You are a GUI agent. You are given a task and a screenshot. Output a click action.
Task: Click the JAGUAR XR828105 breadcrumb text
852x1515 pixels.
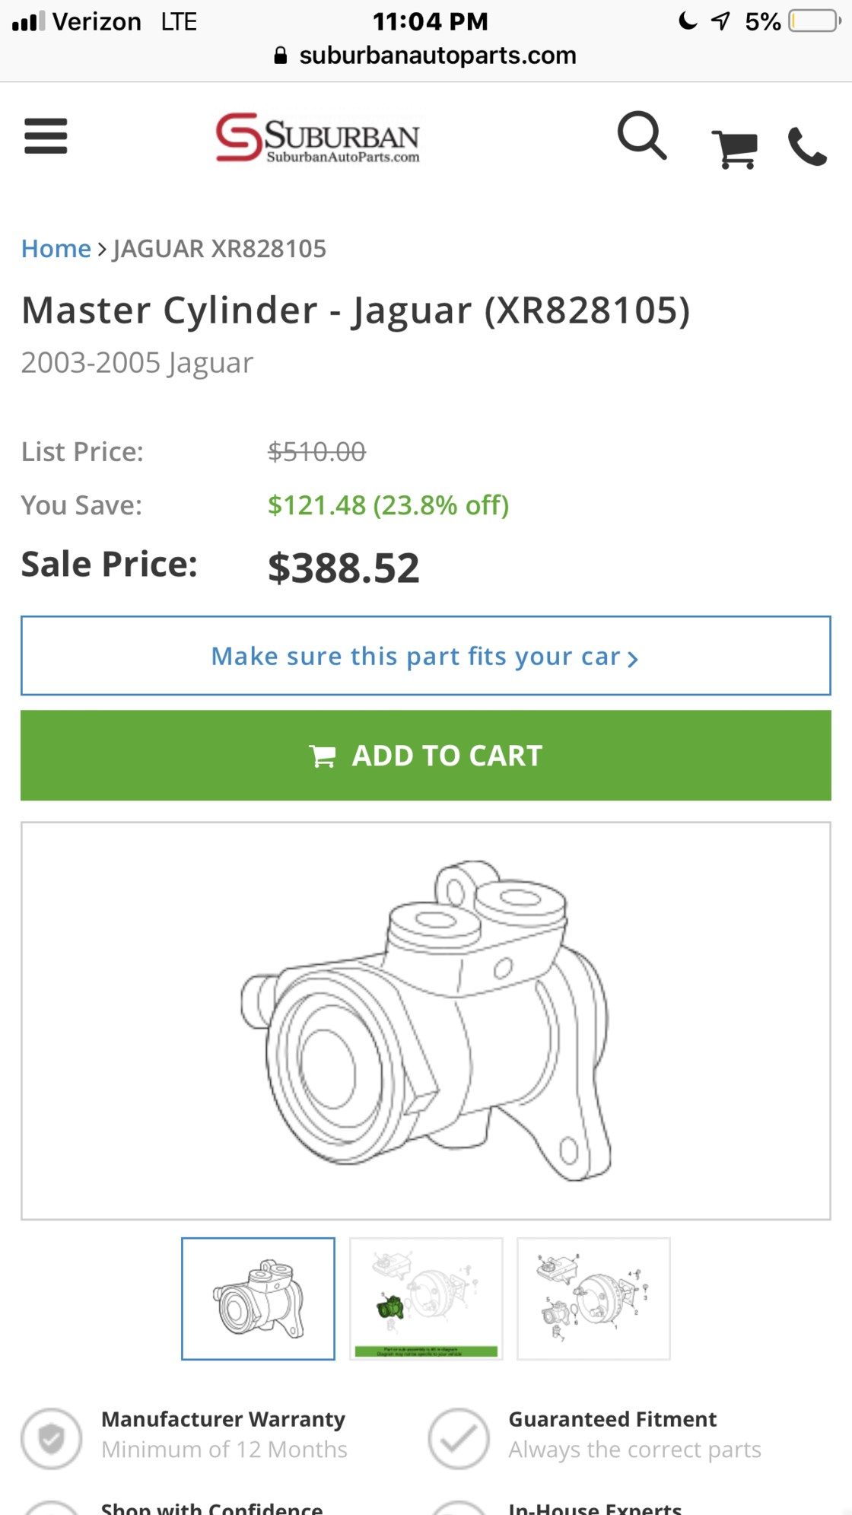click(219, 249)
